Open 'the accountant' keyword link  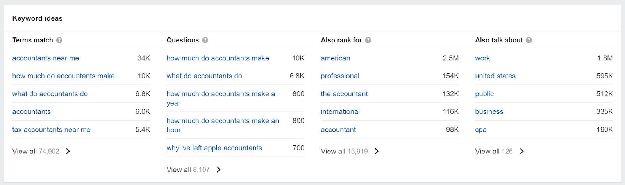[345, 94]
